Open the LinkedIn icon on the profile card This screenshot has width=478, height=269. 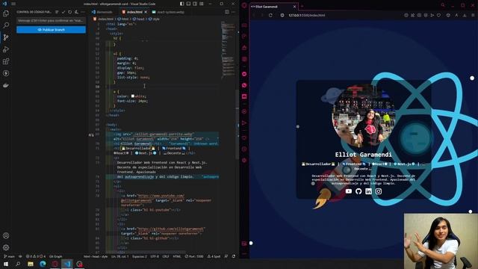pyautogui.click(x=368, y=191)
